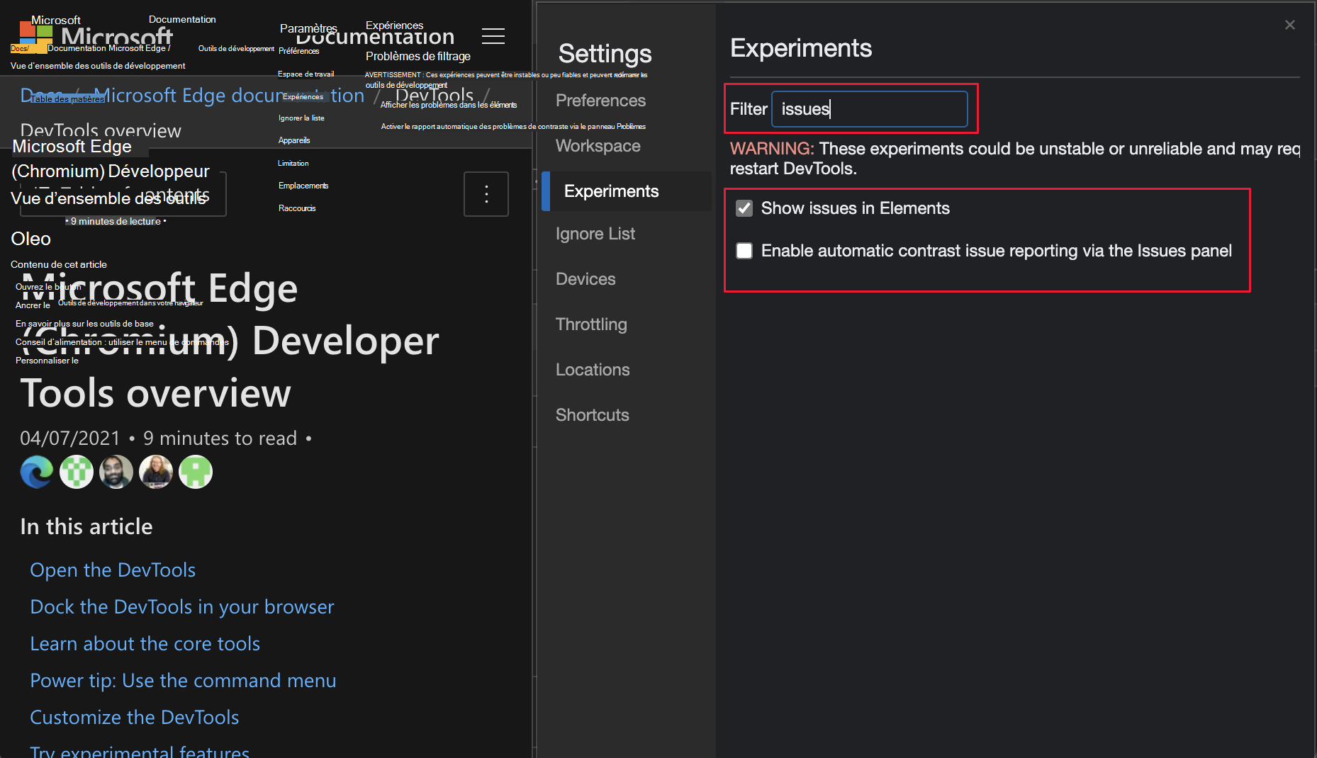The image size is (1317, 758).
Task: Enable automatic contrast issue reporting checkbox
Action: (744, 251)
